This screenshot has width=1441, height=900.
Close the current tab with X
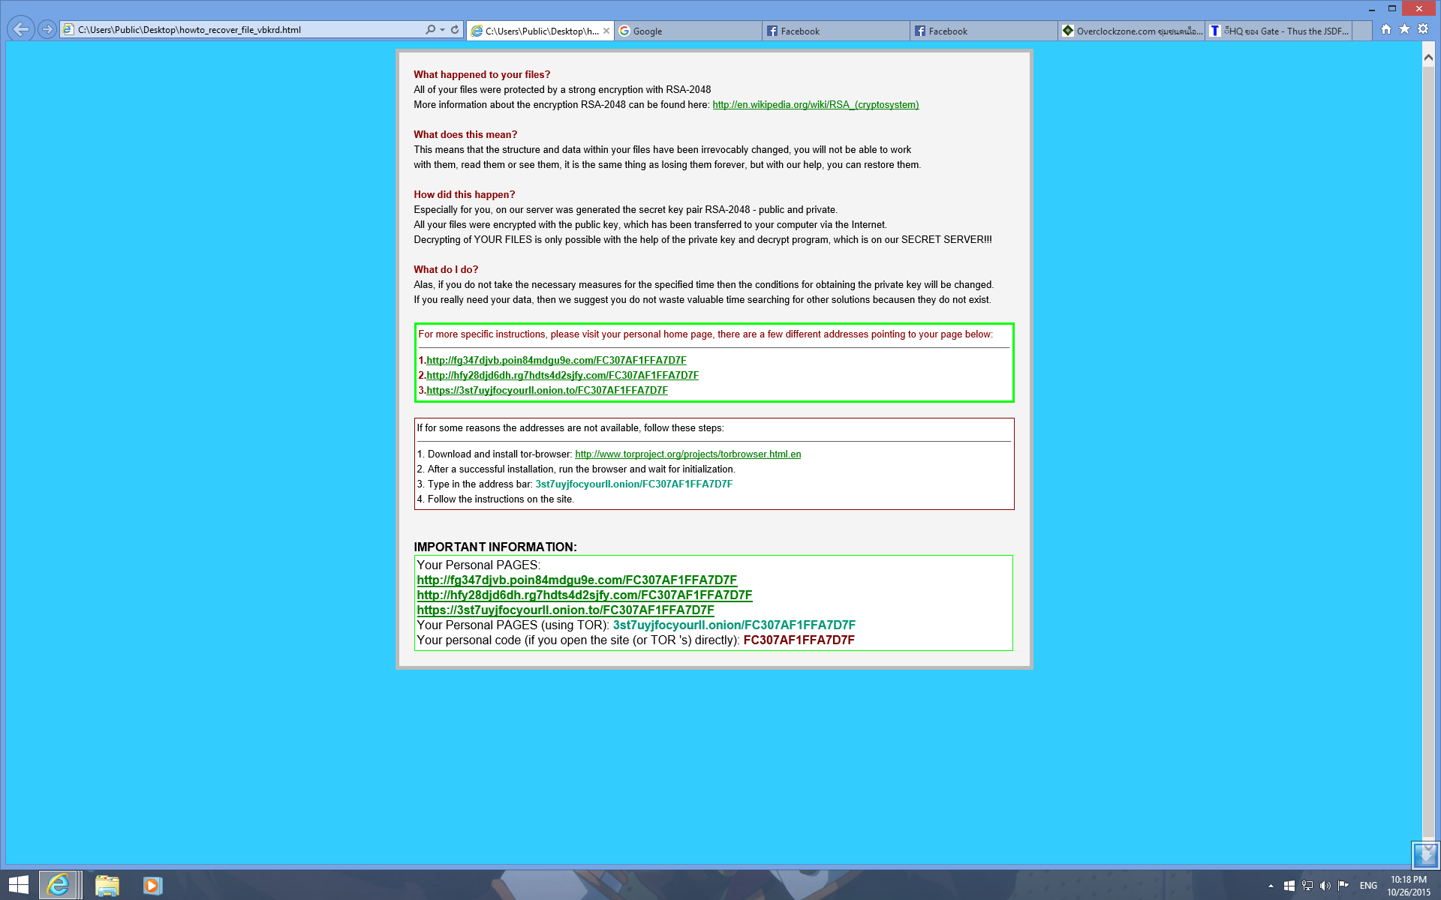tap(606, 31)
